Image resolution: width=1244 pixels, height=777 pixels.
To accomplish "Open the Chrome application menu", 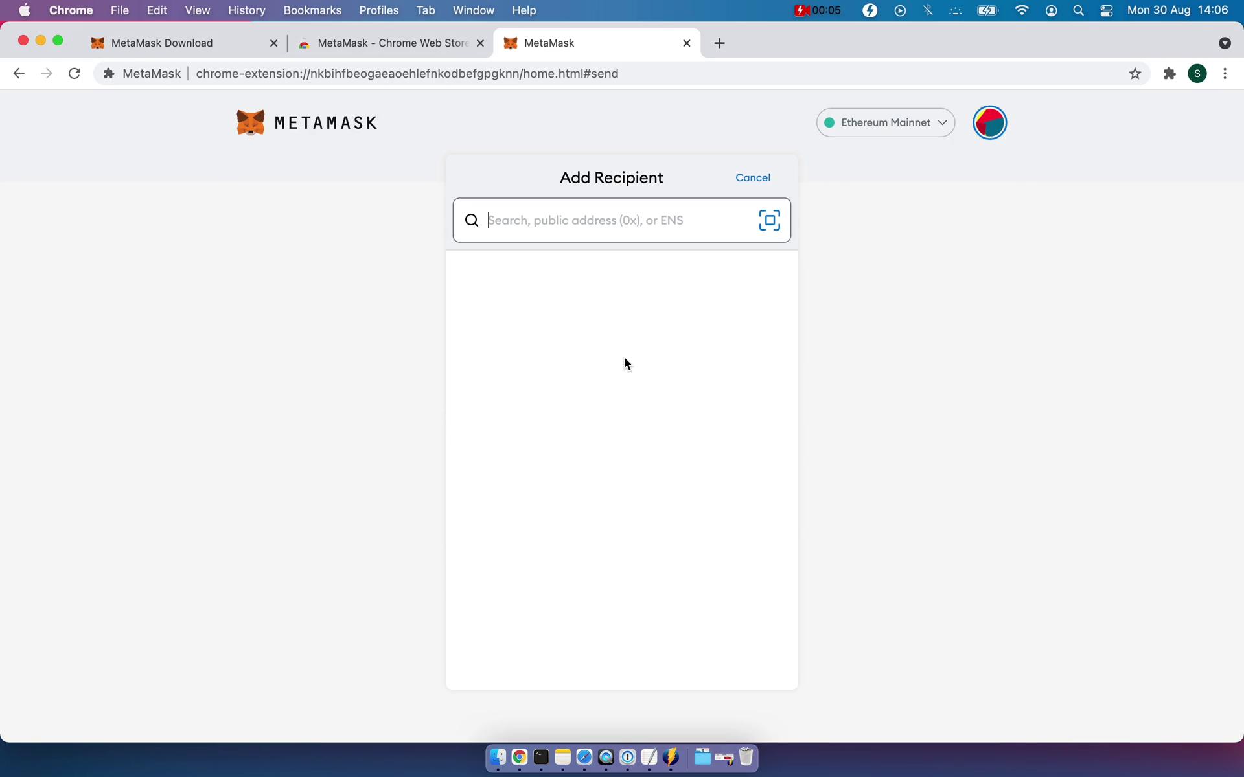I will pos(71,10).
